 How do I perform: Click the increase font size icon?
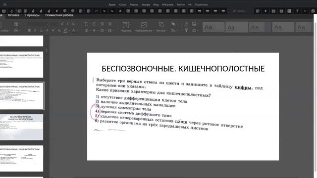[62, 24]
